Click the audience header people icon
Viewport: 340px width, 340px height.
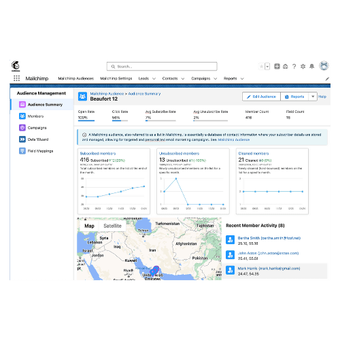point(82,97)
